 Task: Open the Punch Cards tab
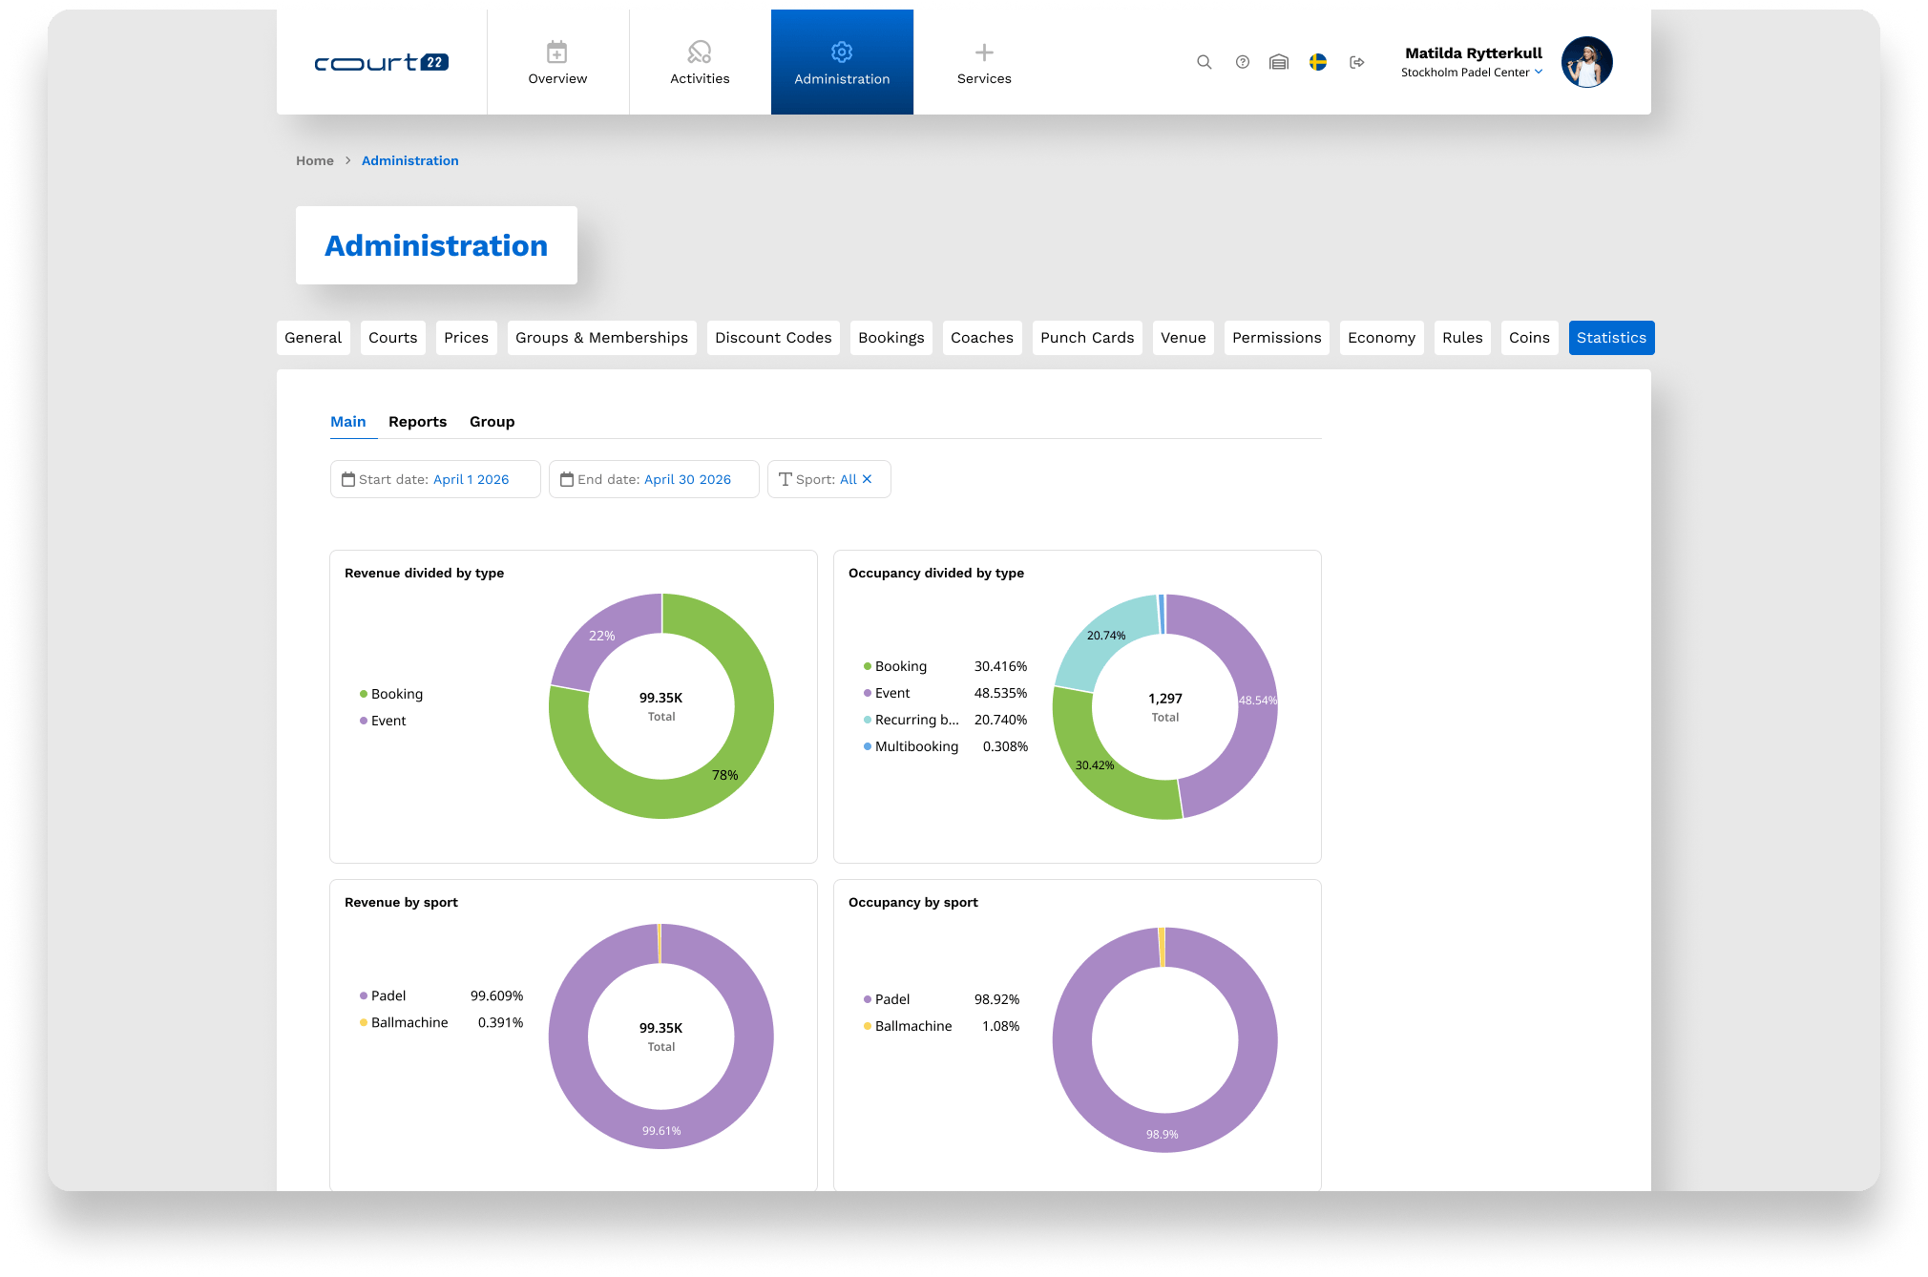tap(1086, 338)
